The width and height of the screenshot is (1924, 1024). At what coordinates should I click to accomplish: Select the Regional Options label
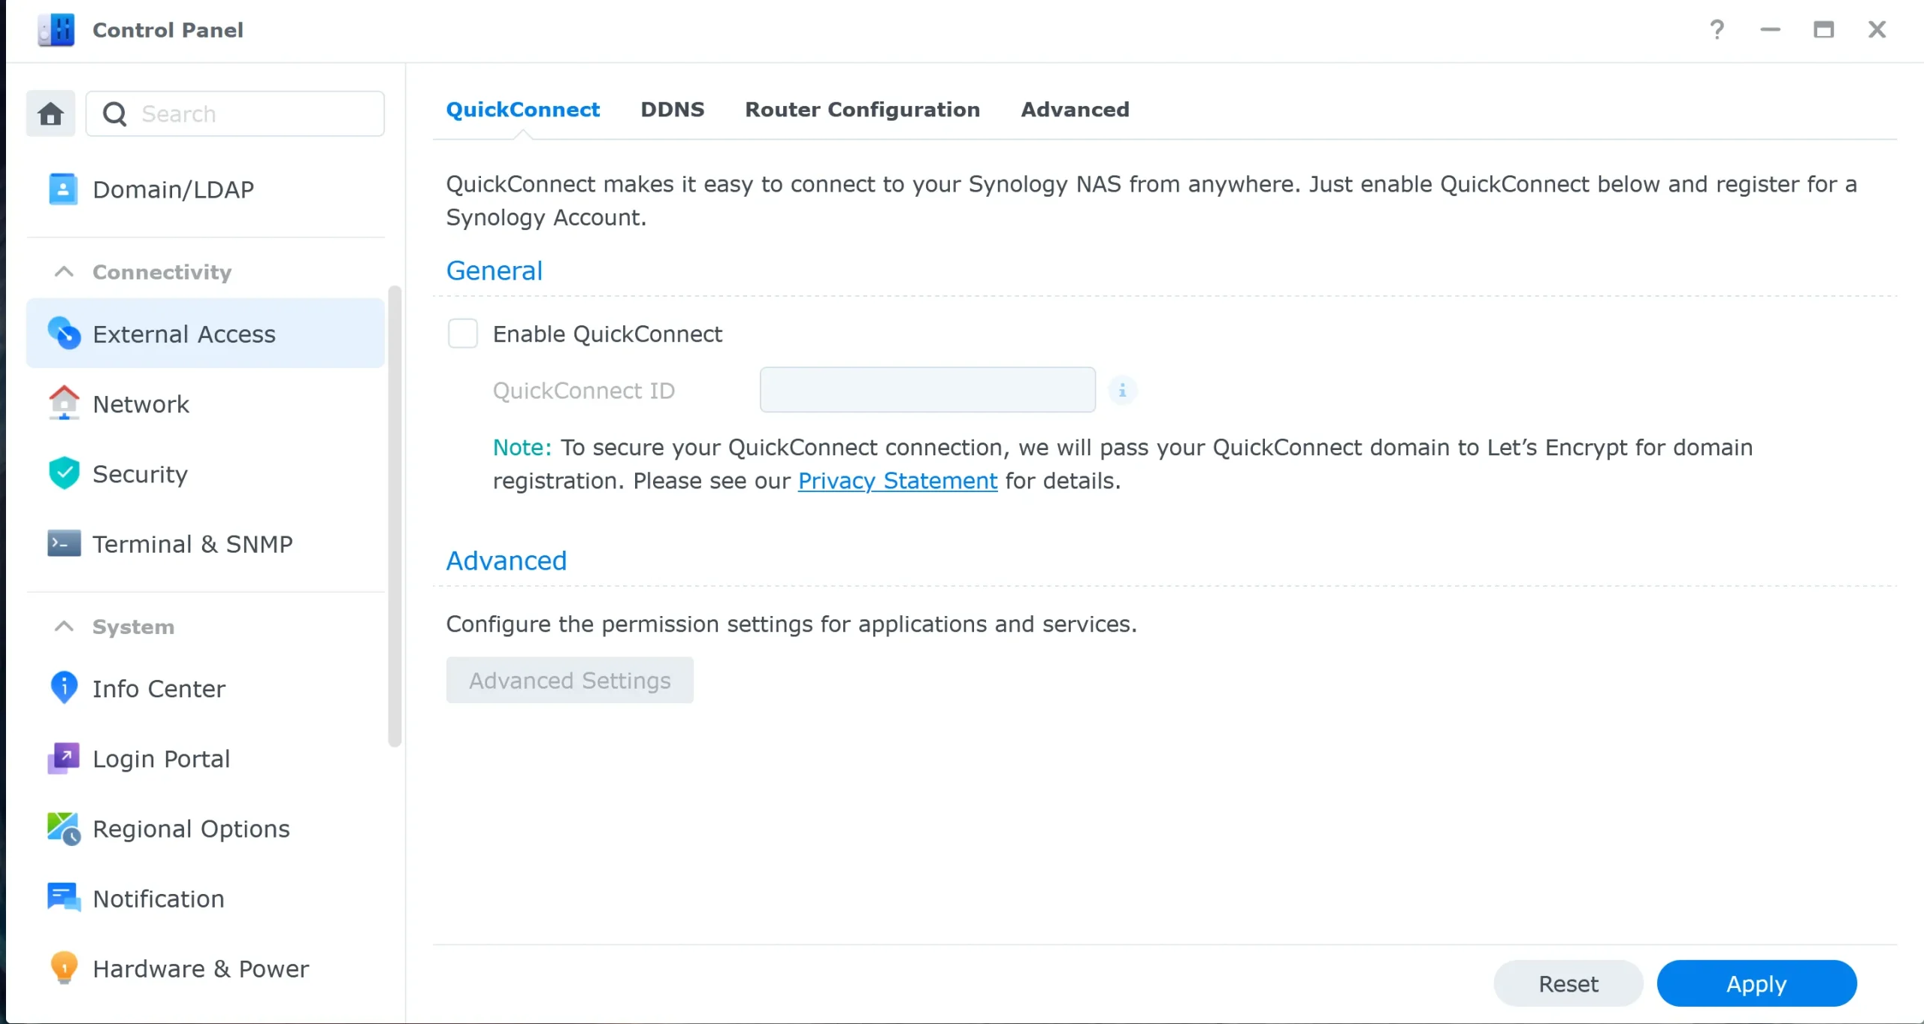point(191,829)
